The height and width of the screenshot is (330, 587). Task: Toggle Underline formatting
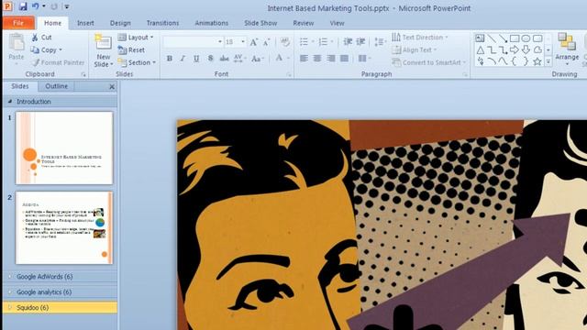pyautogui.click(x=196, y=59)
